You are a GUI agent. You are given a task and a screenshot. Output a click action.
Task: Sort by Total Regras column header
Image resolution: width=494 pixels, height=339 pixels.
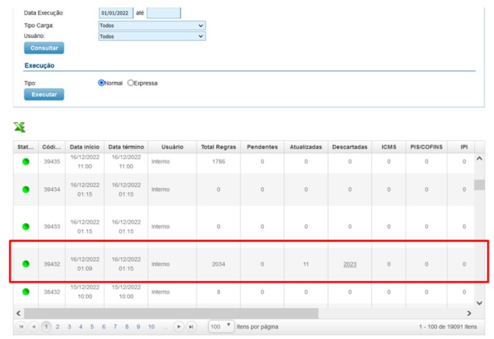(x=219, y=147)
